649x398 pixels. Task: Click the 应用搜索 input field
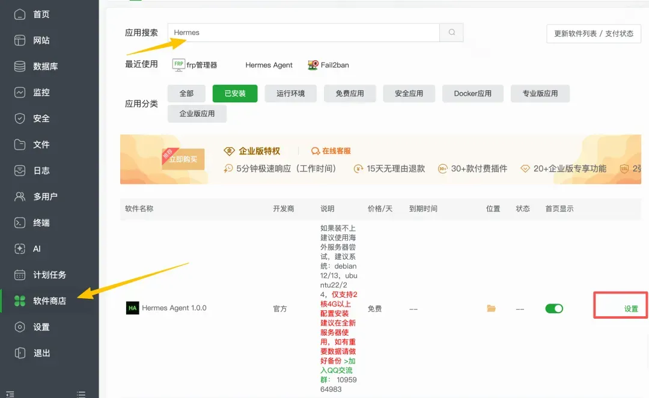pyautogui.click(x=304, y=32)
